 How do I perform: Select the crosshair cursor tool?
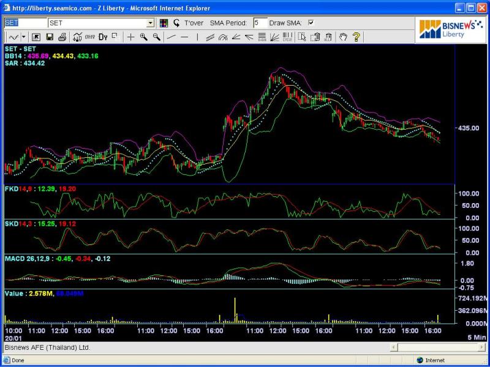tap(130, 37)
